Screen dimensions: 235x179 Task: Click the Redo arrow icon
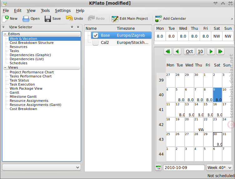pyautogui.click(x=91, y=18)
